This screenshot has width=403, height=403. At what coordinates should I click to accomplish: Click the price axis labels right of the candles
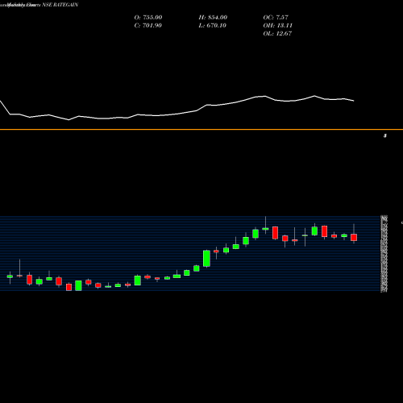pos(384,253)
